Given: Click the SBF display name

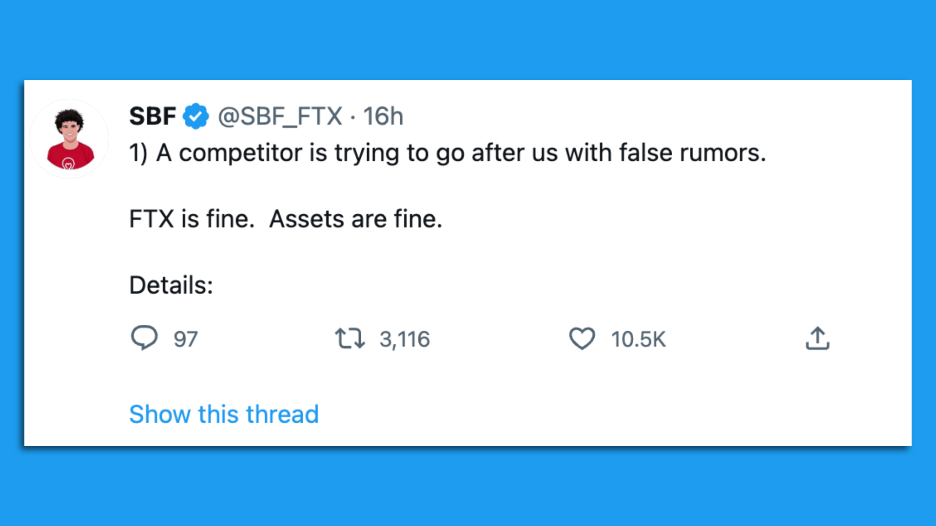Looking at the screenshot, I should 153,116.
